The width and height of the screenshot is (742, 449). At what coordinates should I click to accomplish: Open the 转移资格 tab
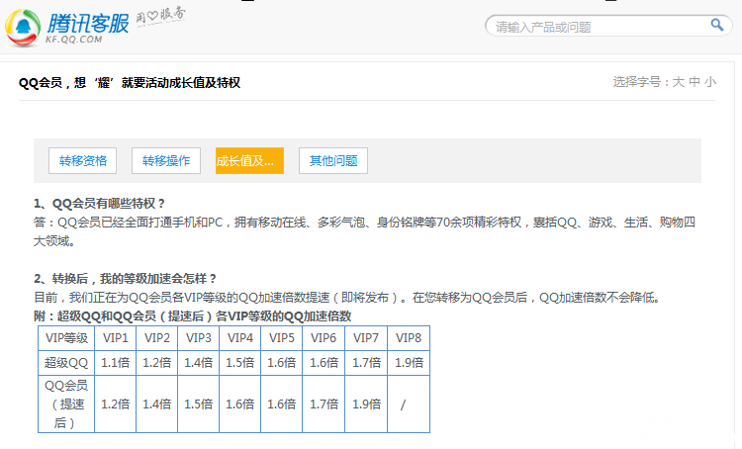83,161
